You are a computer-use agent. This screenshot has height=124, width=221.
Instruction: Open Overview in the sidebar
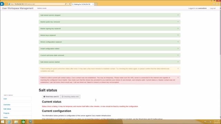click(x=7, y=105)
